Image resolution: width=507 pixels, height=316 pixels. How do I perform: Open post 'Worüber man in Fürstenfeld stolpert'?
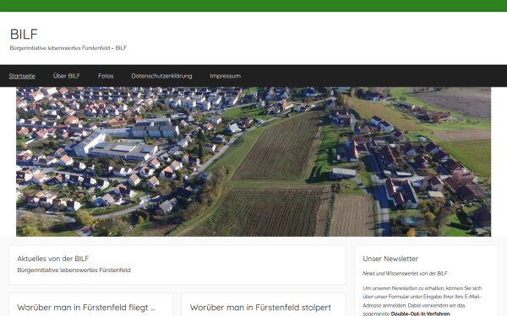[x=260, y=308]
